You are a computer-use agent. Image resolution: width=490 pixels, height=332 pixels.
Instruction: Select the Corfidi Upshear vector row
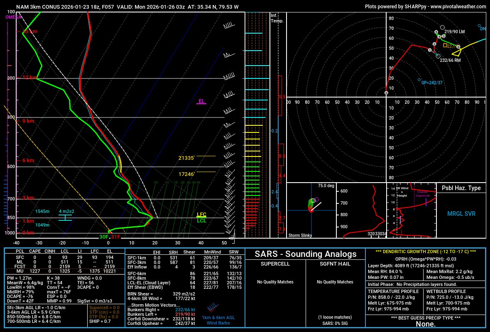161,324
